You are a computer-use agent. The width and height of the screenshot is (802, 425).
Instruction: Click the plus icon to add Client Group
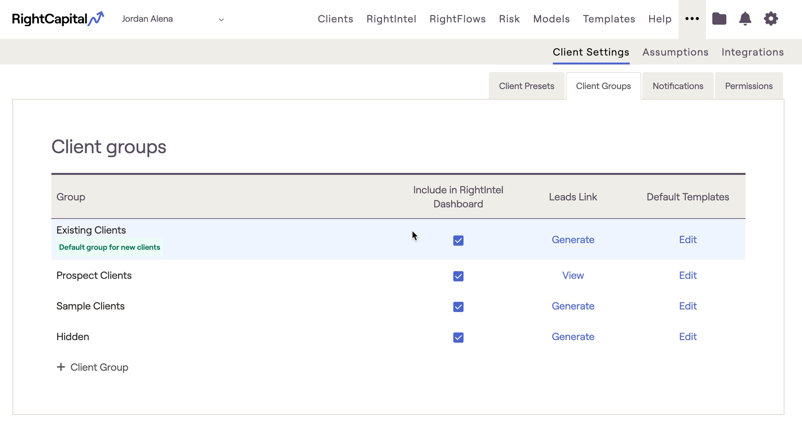[x=61, y=367]
